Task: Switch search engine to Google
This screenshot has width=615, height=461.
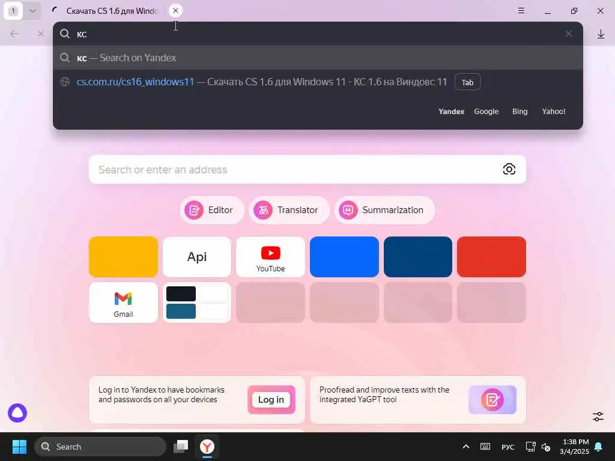Action: 486,111
